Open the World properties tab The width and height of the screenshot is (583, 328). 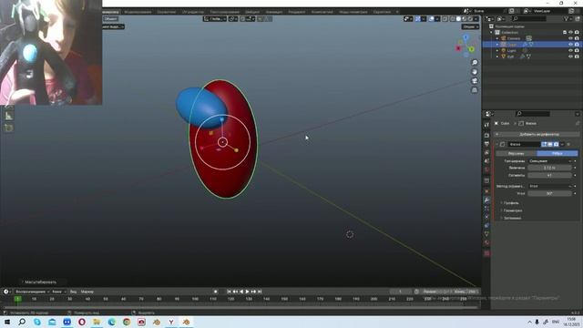[486, 169]
